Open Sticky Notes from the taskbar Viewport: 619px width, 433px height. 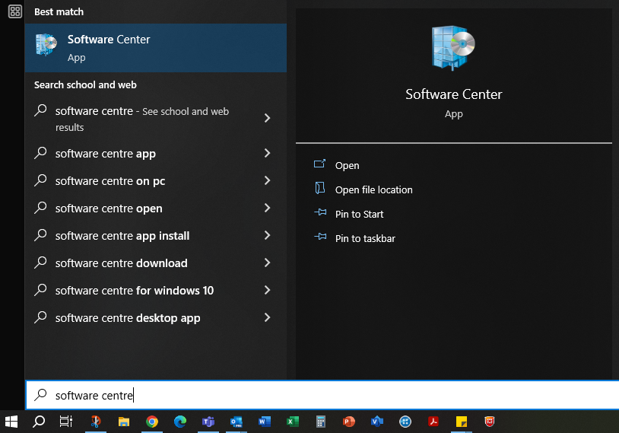click(x=461, y=422)
